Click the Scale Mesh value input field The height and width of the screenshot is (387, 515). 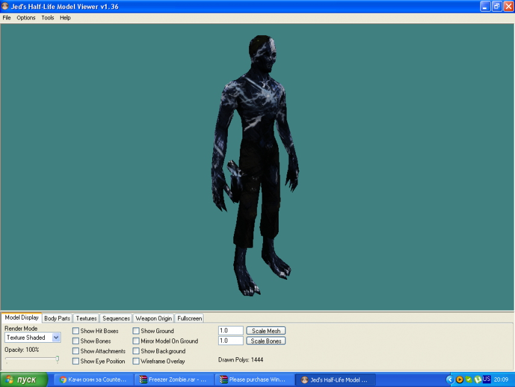pos(230,331)
